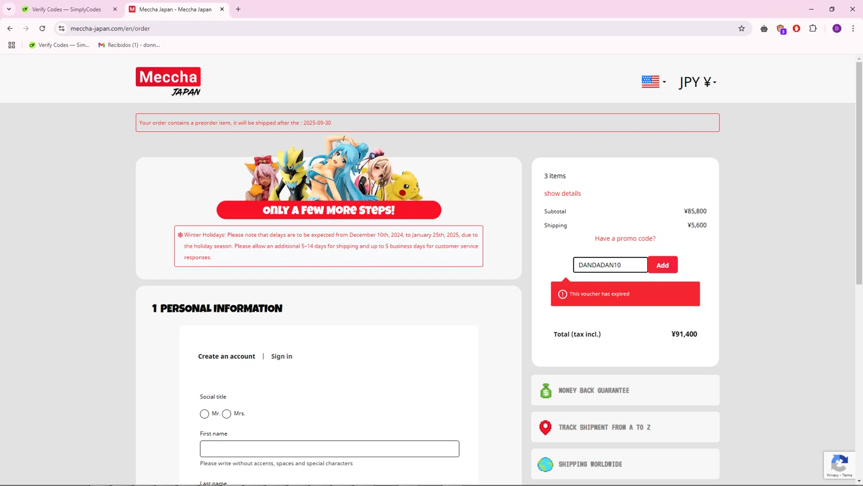Bookmark this page with star icon
863x486 pixels.
coord(742,28)
